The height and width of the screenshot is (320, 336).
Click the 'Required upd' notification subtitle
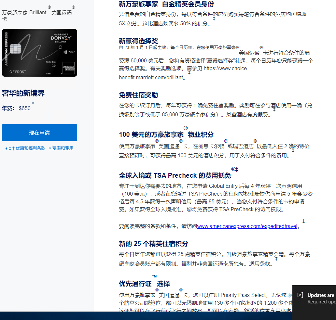[321, 302]
